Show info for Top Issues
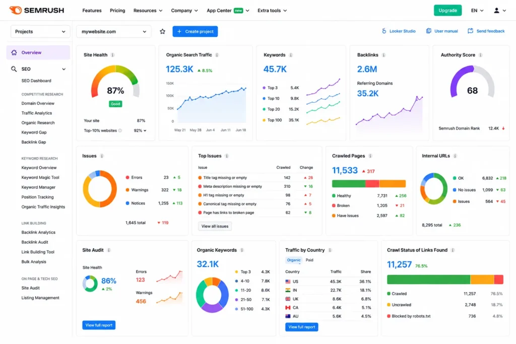 pos(227,156)
